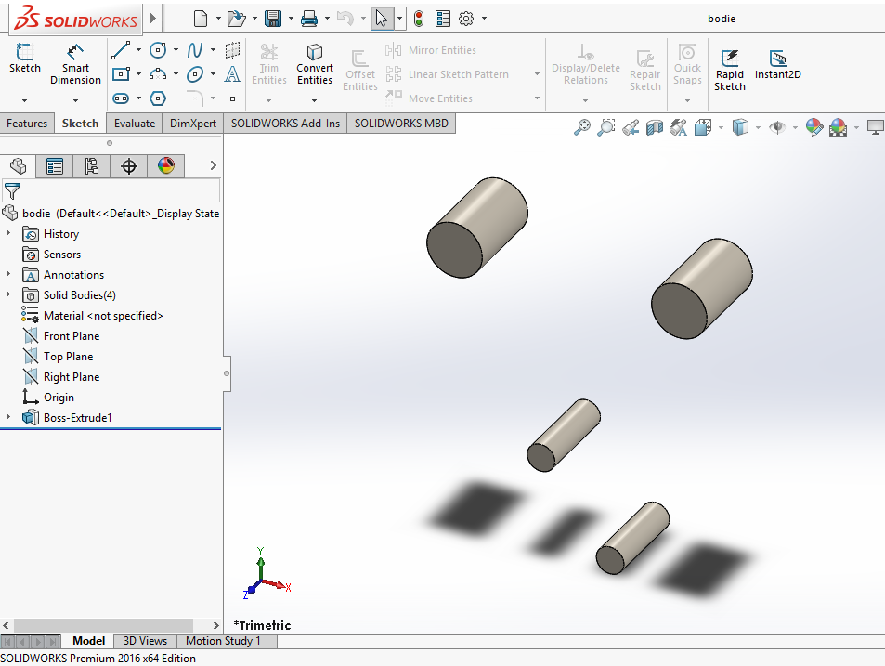Screen dimensions: 885x666
Task: Open the FeatureManager design tree tab
Action: 18,166
